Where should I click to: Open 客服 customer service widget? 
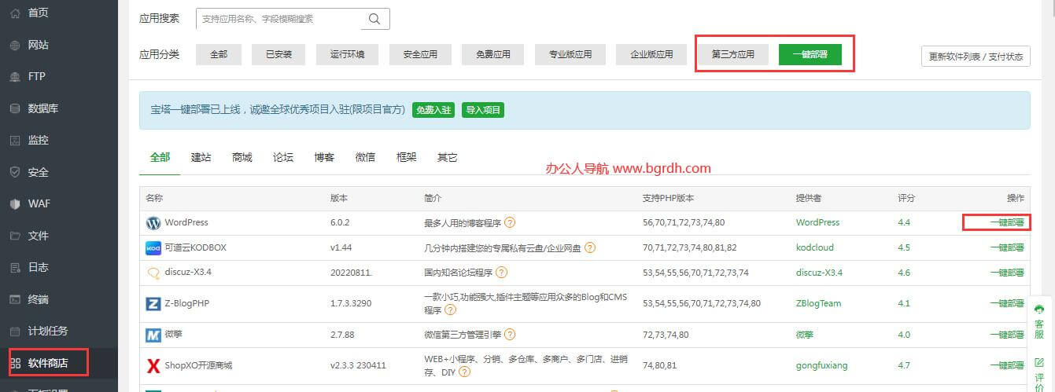[1039, 321]
